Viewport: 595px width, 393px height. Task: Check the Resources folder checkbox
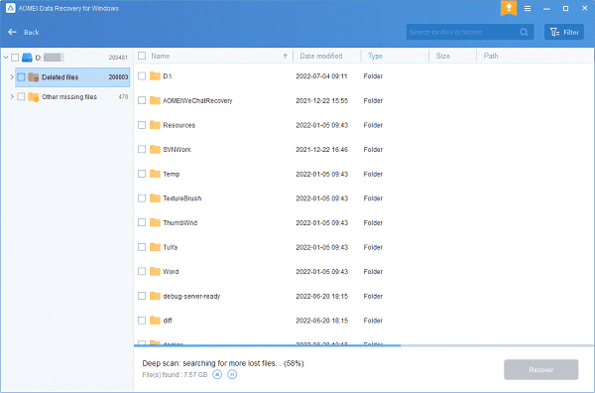142,125
